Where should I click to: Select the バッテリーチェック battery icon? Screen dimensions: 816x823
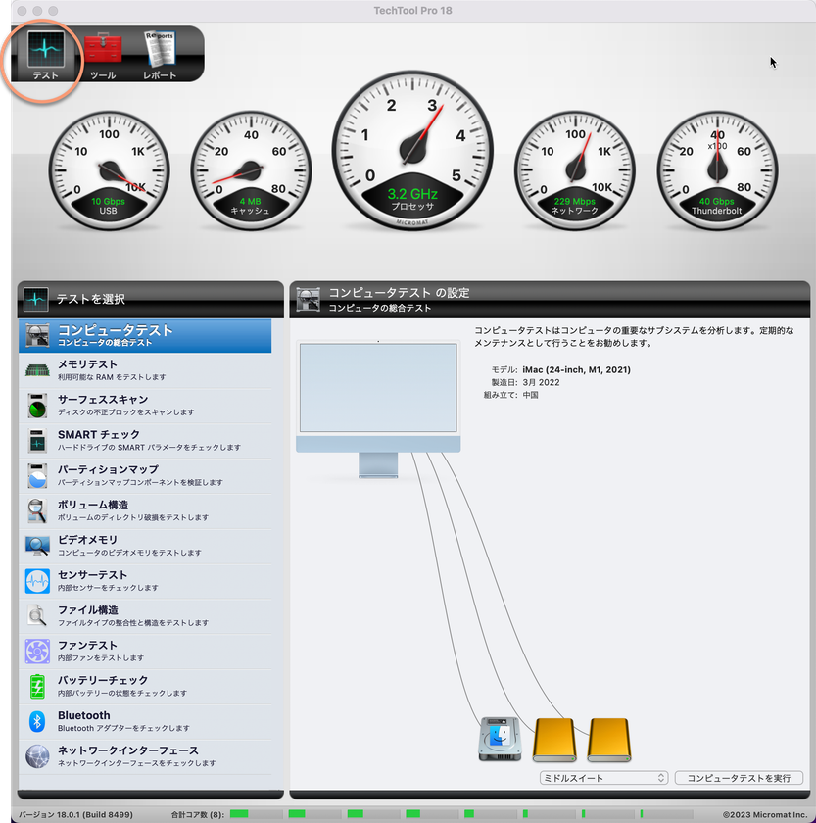click(37, 687)
